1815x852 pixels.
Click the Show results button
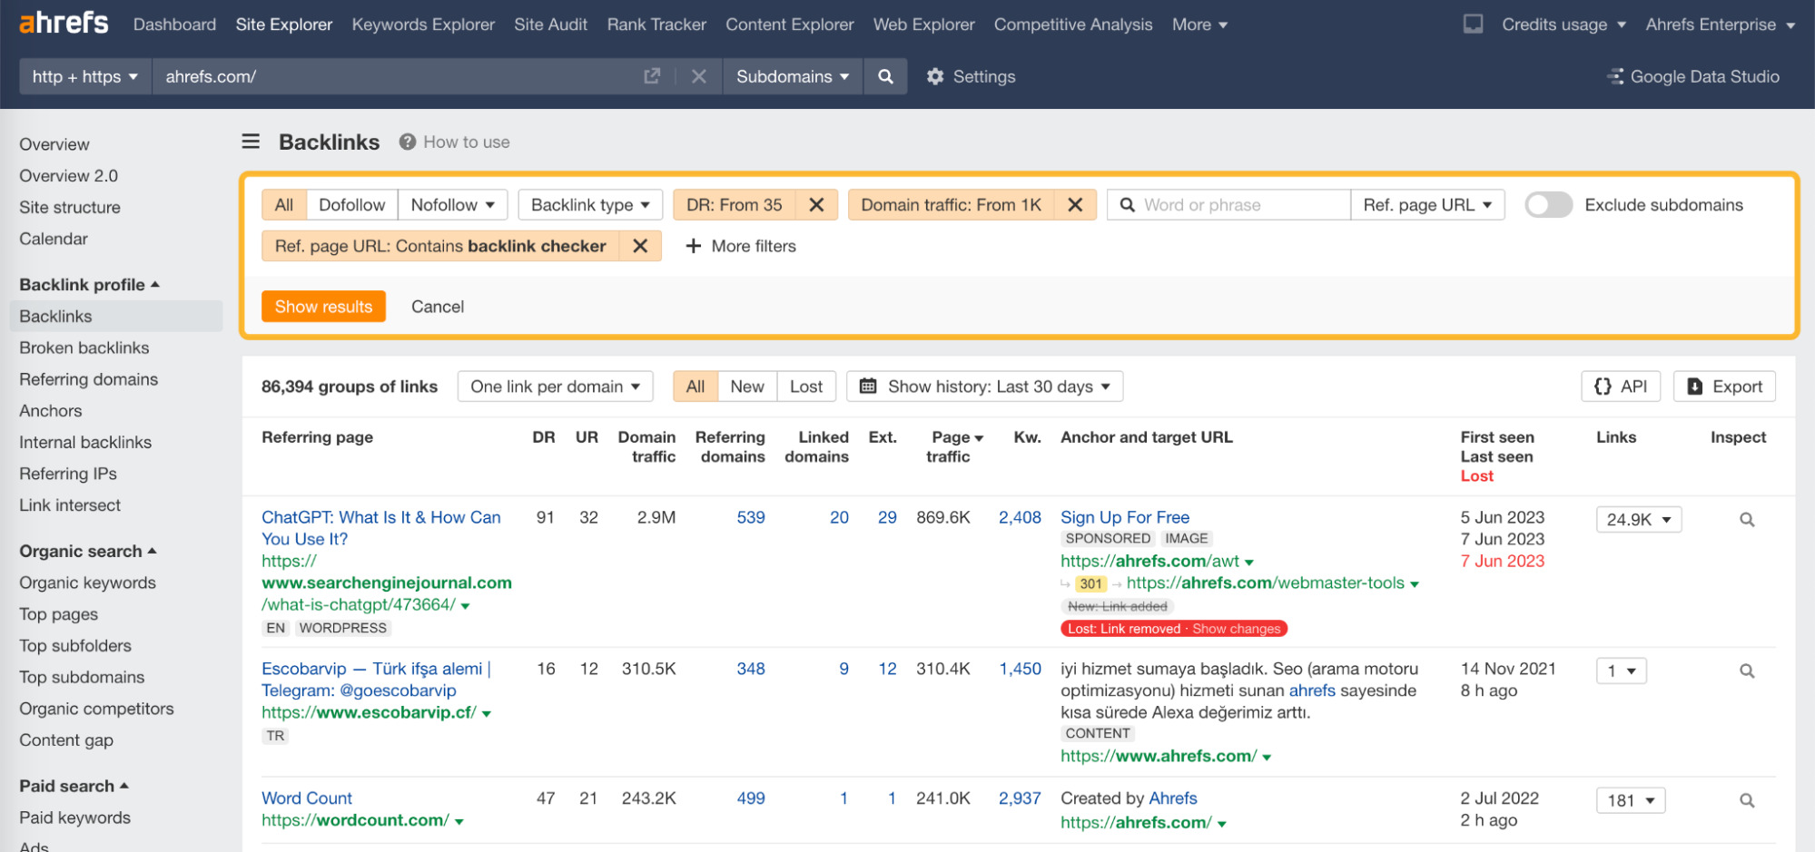click(x=323, y=306)
